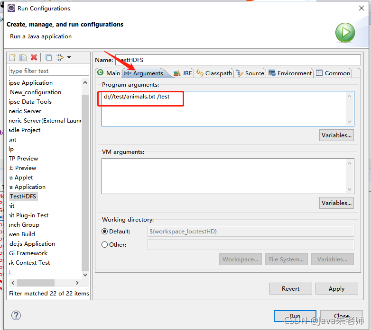Open the Common tab
Screen dimensions: 371x330
click(333, 73)
